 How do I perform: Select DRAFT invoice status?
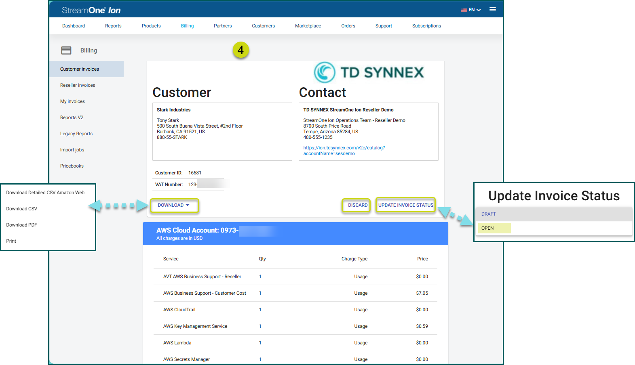[554, 214]
